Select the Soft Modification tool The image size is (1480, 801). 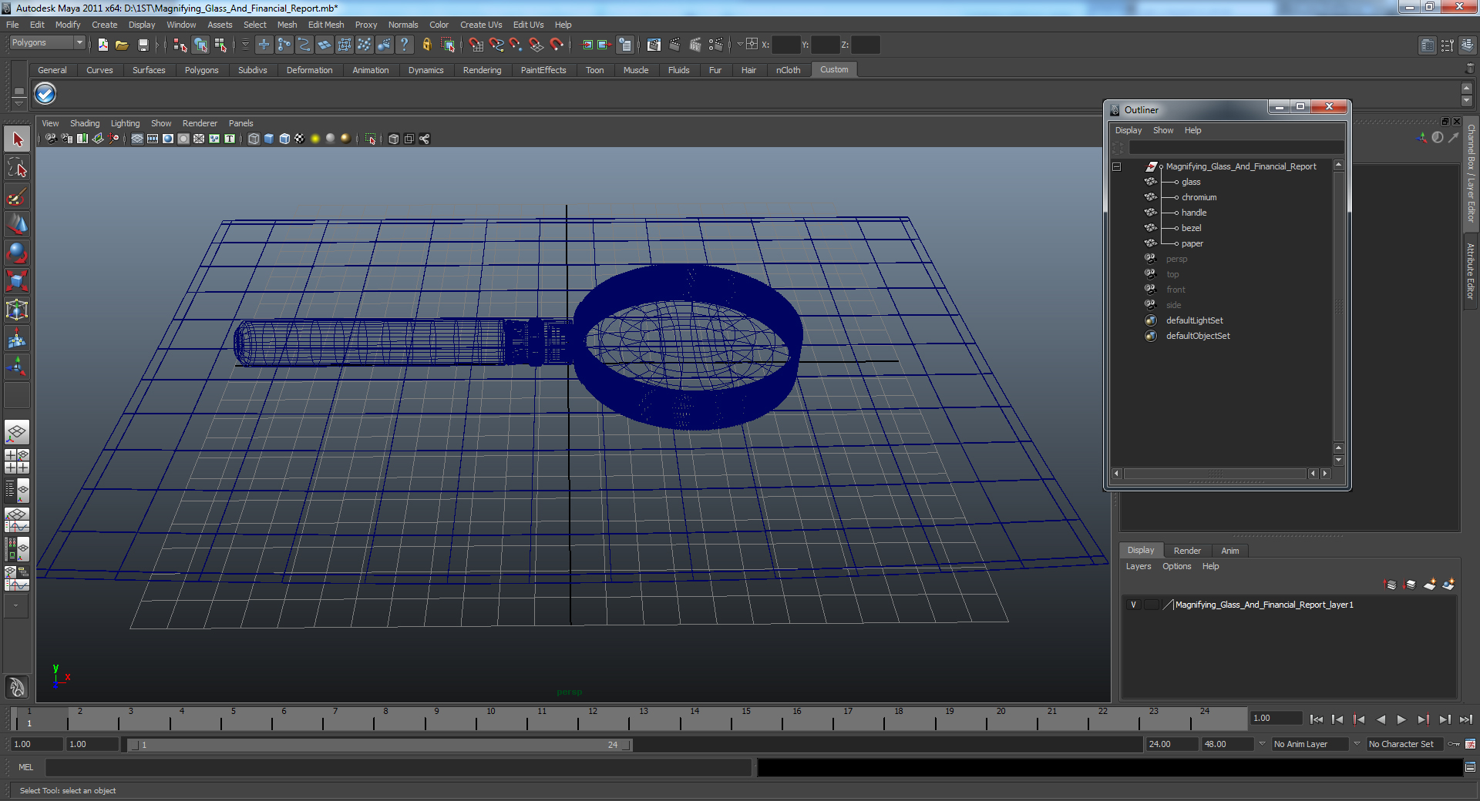pos(17,339)
